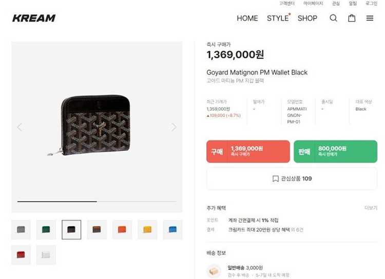Go to the HOME menu
Image resolution: width=385 pixels, height=279 pixels.
pyautogui.click(x=247, y=18)
